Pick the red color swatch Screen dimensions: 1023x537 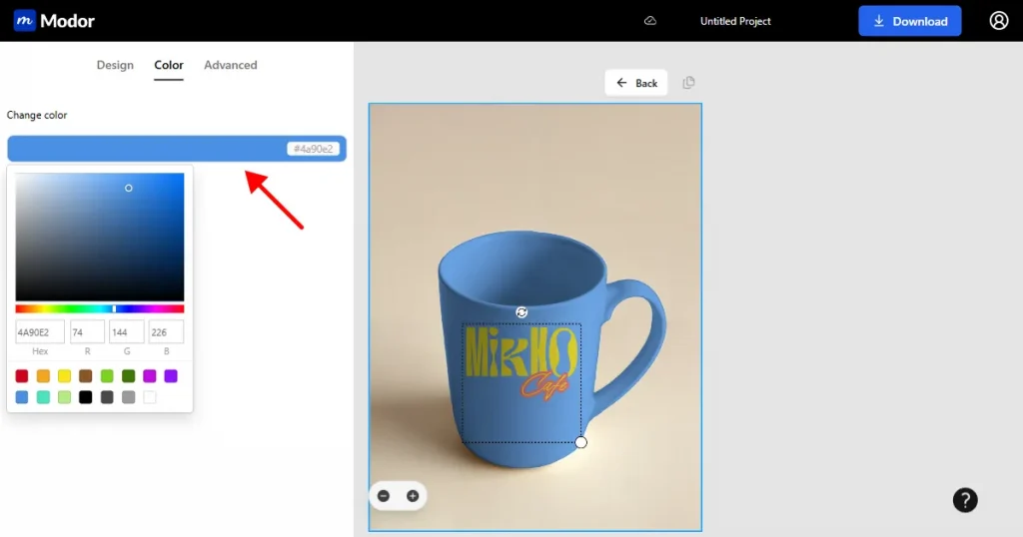(x=22, y=375)
